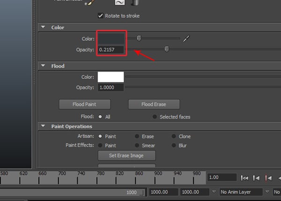
Task: Collapse the Paint Operations section
Action: point(44,126)
